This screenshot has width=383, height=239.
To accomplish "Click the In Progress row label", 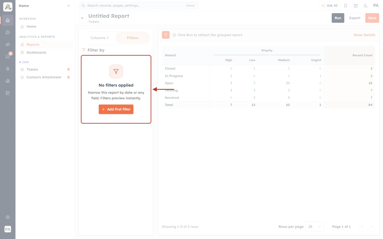I will coord(174,76).
